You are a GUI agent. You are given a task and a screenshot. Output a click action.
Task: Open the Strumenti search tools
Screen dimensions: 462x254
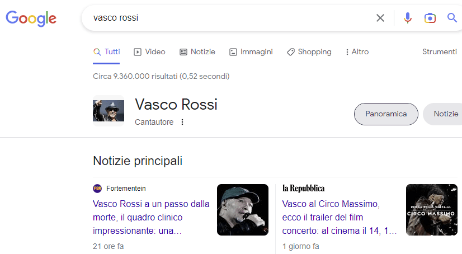click(439, 52)
